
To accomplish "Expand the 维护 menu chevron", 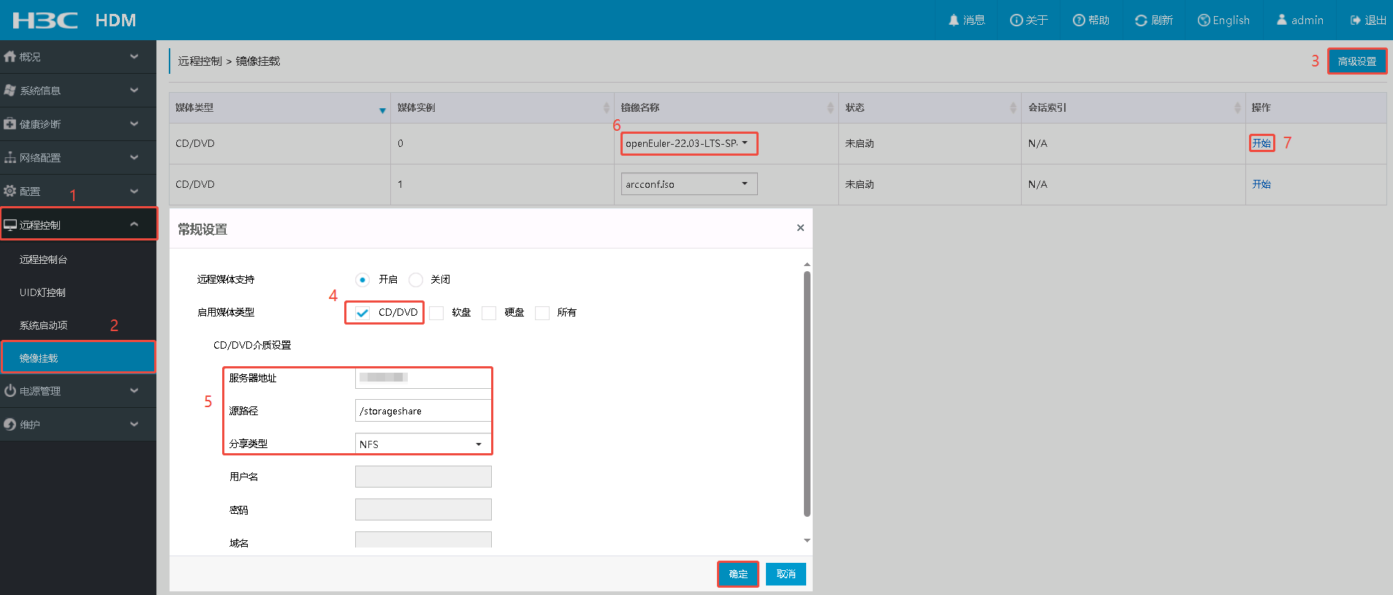I will coord(134,425).
